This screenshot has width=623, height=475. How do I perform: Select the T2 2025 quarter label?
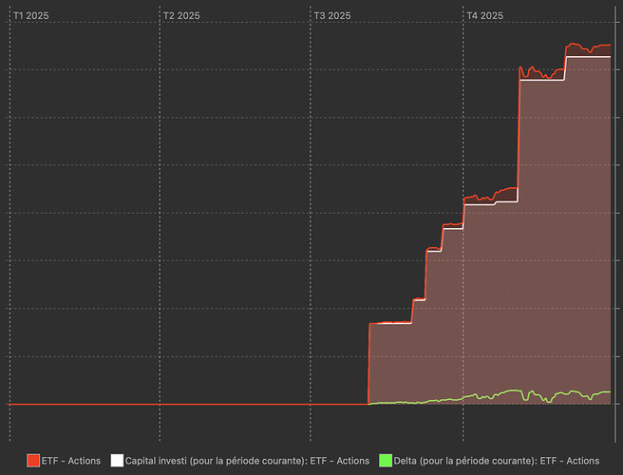click(x=181, y=16)
